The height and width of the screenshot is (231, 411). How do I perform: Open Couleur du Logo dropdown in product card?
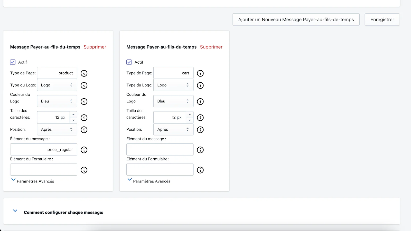point(57,101)
